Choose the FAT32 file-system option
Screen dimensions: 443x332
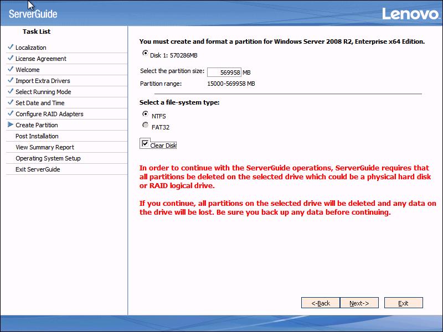tap(146, 126)
